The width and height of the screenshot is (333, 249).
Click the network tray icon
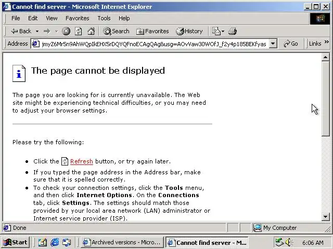(279, 242)
